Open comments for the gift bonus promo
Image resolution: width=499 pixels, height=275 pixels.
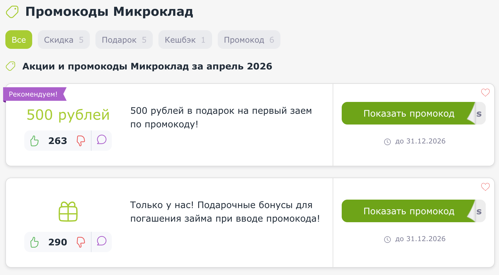coord(101,241)
